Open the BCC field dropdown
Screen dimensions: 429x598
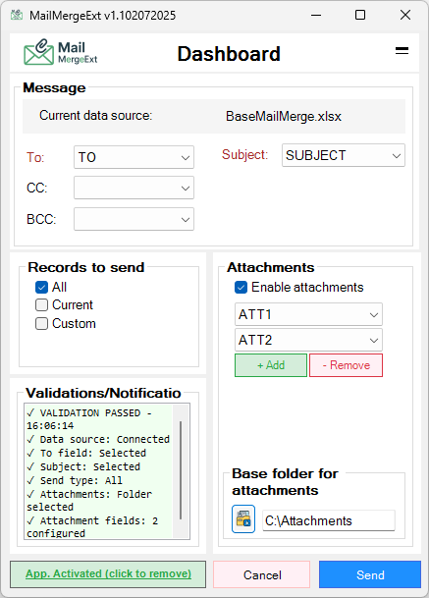coord(134,219)
